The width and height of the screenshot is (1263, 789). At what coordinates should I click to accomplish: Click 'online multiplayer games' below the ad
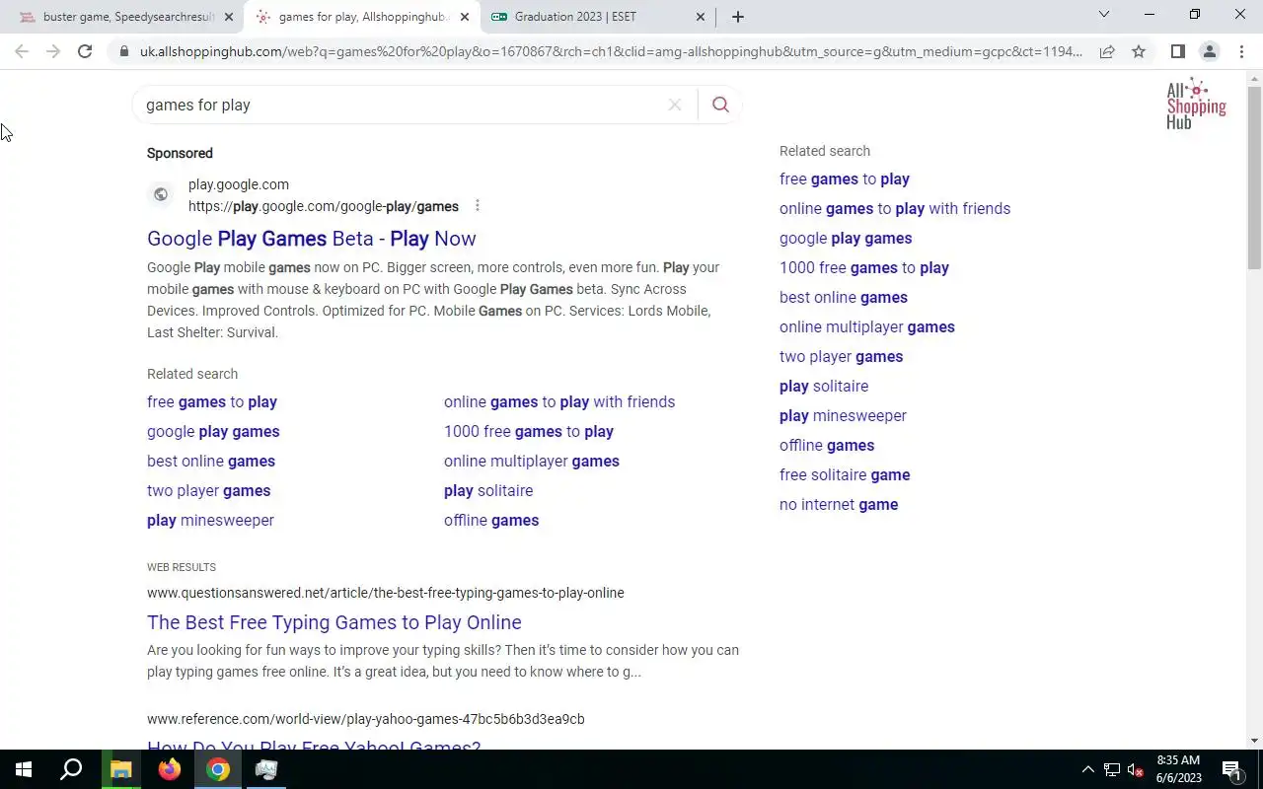(x=532, y=461)
